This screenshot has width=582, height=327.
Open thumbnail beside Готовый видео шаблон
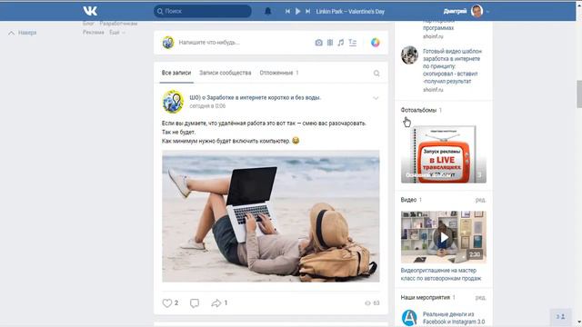pos(410,54)
